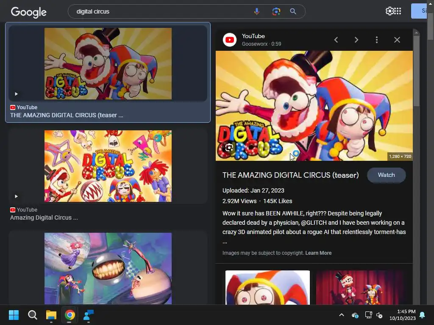Open taskbar Search
This screenshot has height=325, width=434.
[32, 315]
